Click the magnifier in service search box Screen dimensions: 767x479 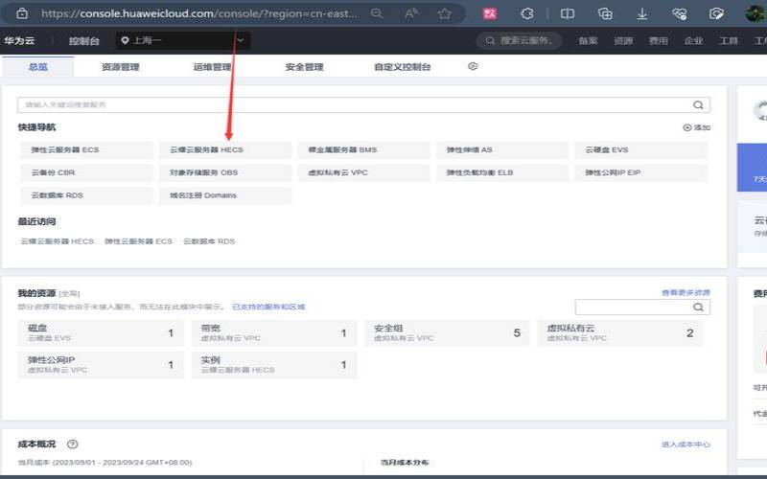tap(699, 104)
